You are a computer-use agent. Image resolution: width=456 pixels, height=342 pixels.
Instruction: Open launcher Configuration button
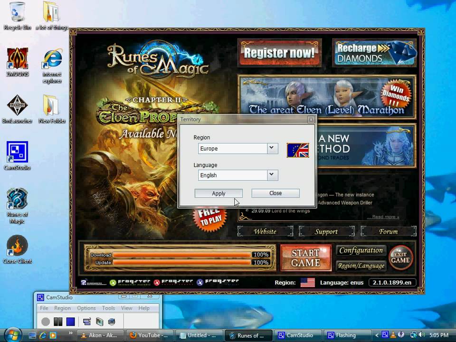(361, 250)
